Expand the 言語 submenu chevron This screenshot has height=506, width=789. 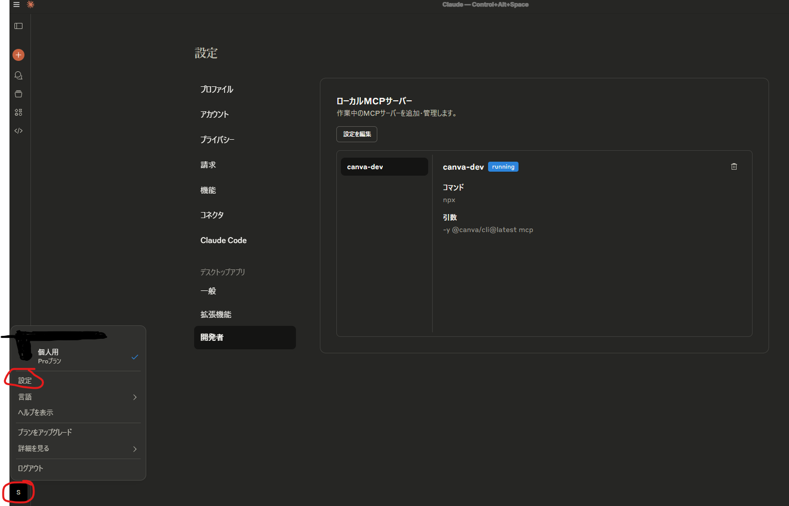click(135, 397)
